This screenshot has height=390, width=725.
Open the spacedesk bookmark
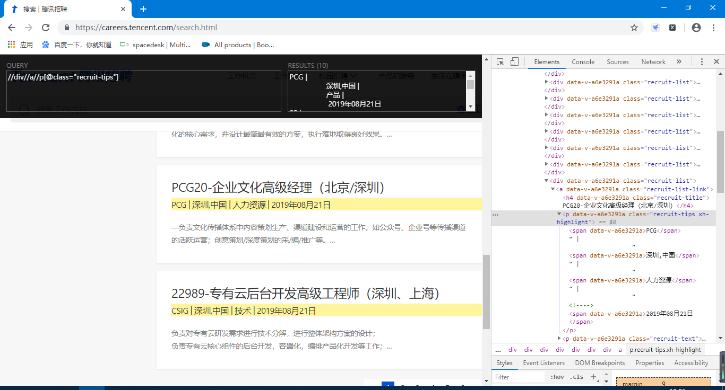click(156, 45)
